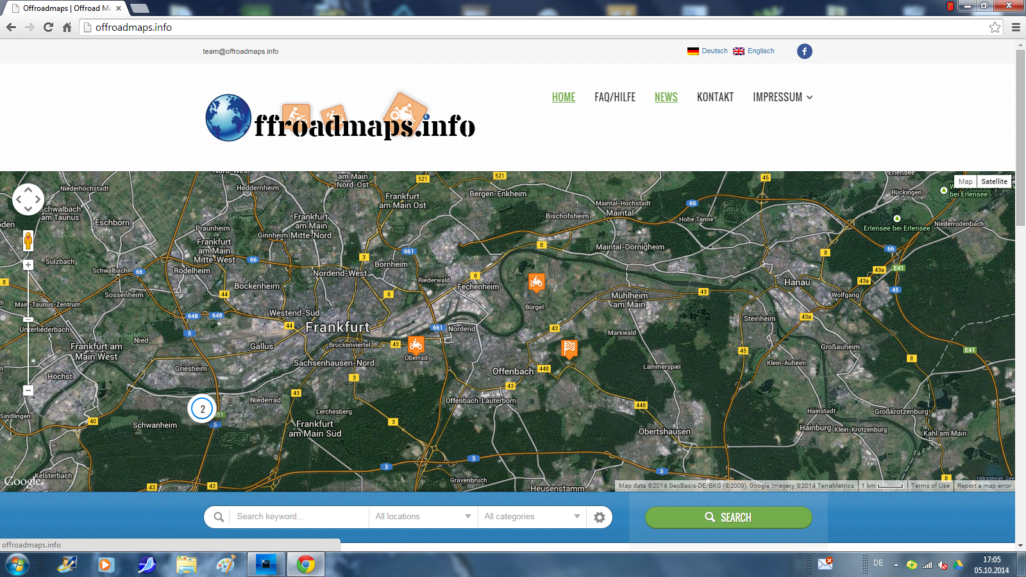Click the offroadmaps.info logo
The image size is (1026, 577).
pos(341,117)
